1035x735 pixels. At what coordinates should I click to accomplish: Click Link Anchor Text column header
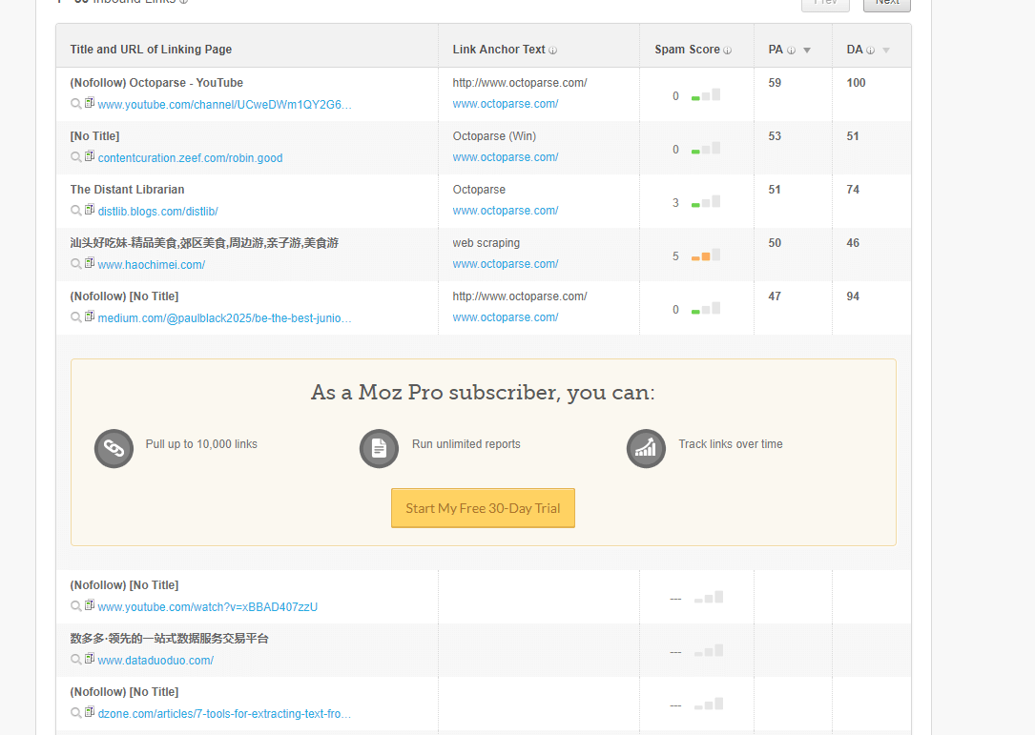coord(499,50)
